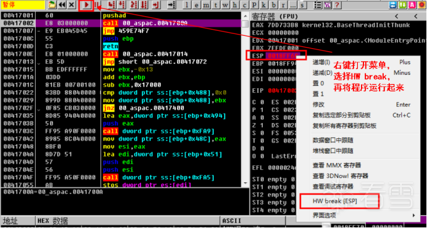427x228 pixels.
Task: Click the Step over toolbar icon
Action: [121, 5]
